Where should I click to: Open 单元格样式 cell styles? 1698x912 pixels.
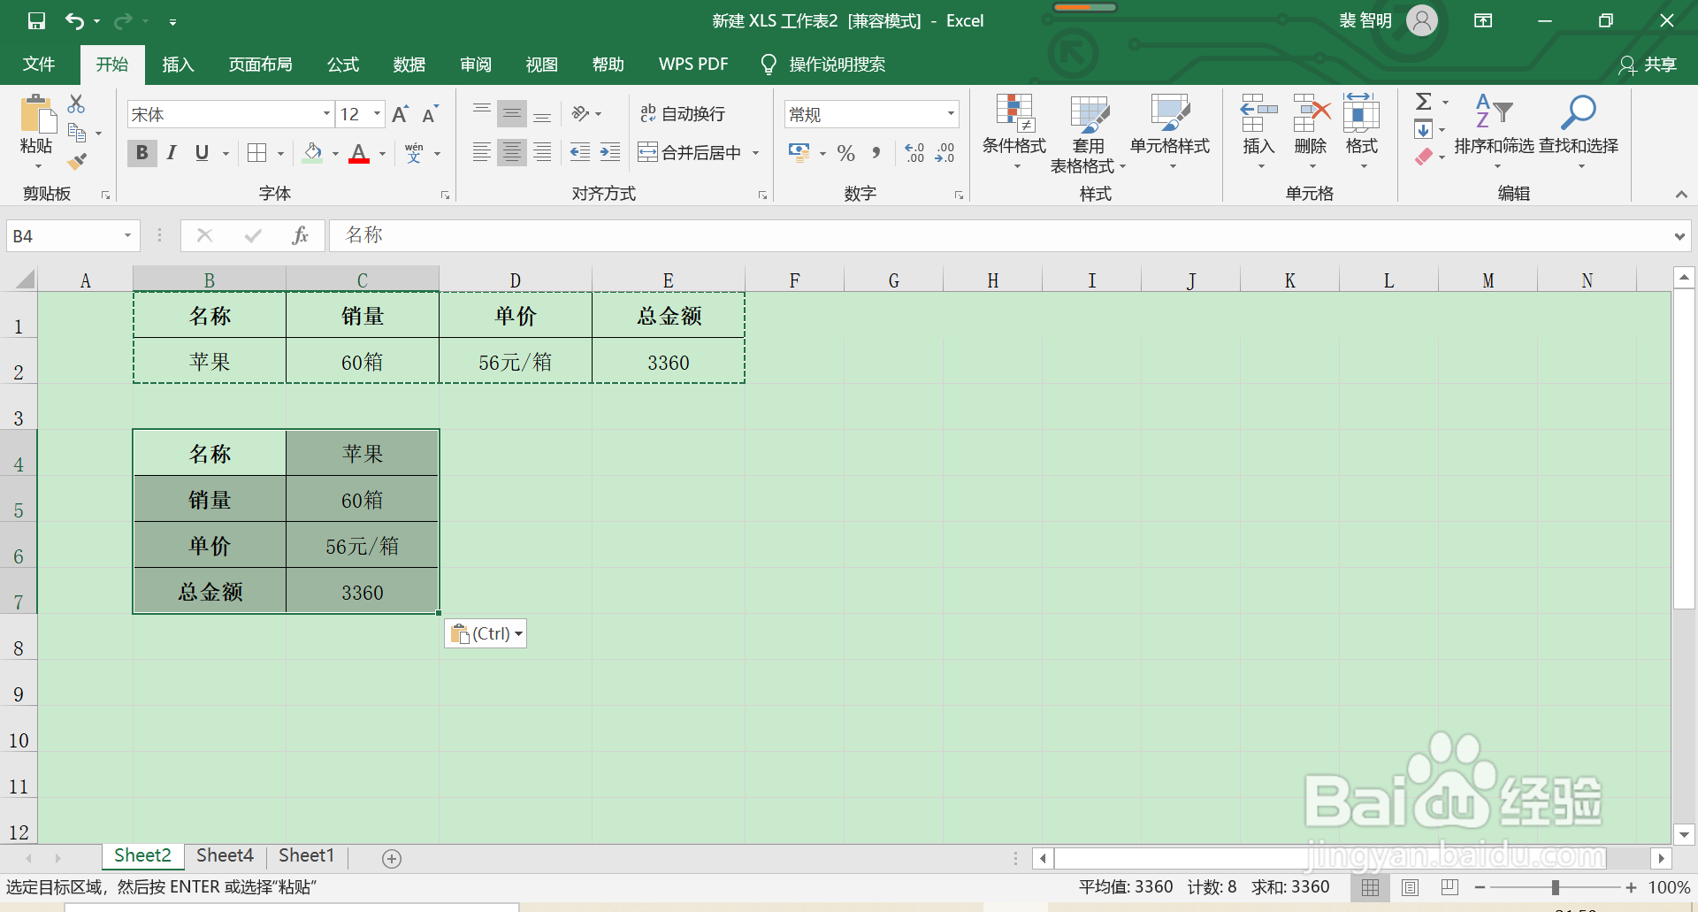coord(1170,133)
